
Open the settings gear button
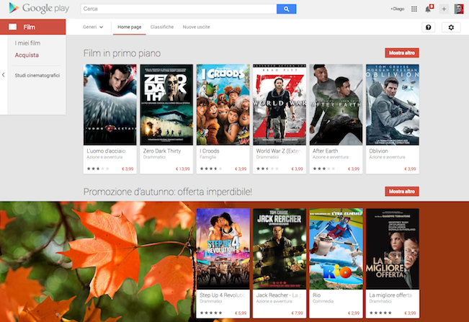tap(452, 27)
